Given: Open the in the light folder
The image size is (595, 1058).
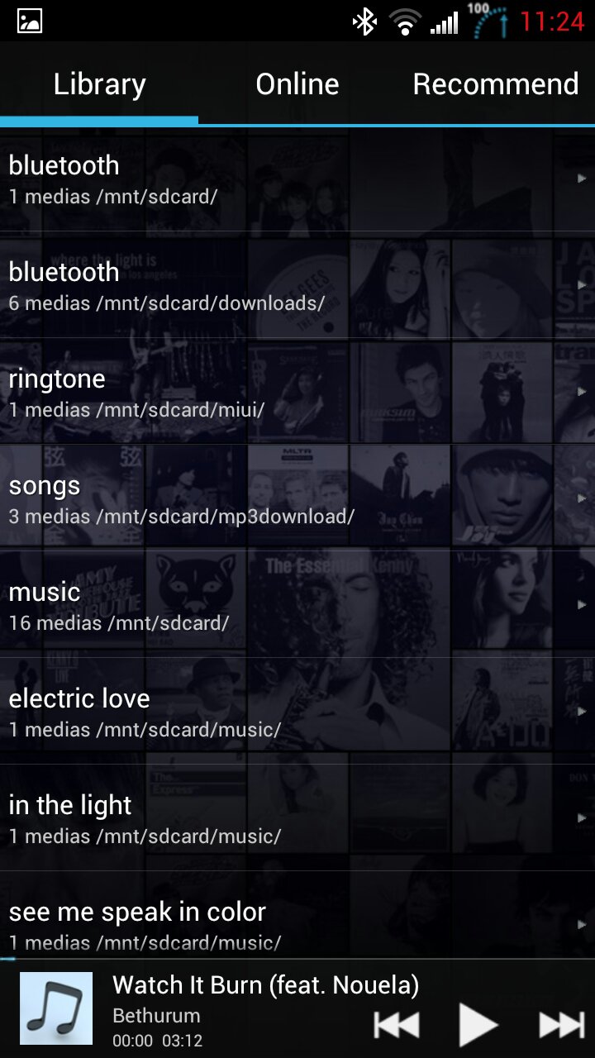Looking at the screenshot, I should click(297, 818).
